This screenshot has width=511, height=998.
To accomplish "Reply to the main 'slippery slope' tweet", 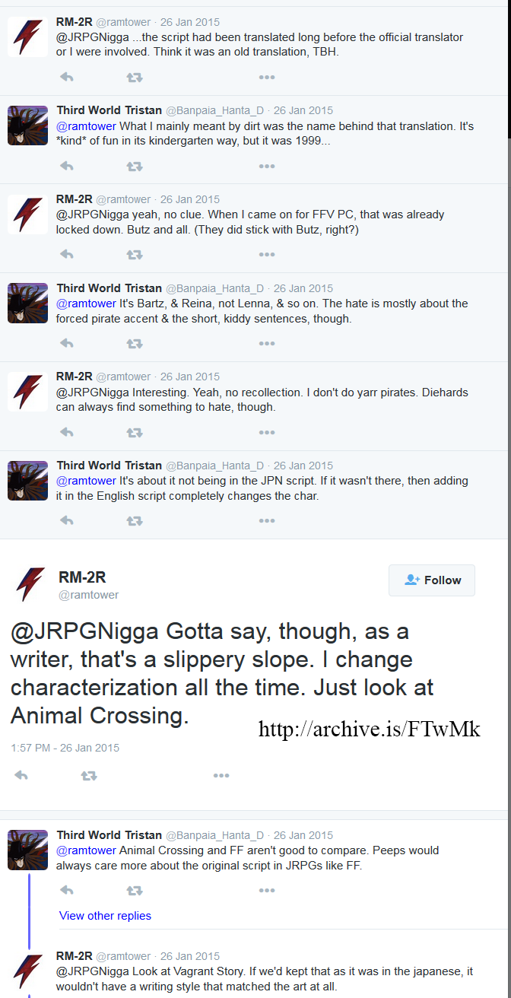I will [x=21, y=776].
